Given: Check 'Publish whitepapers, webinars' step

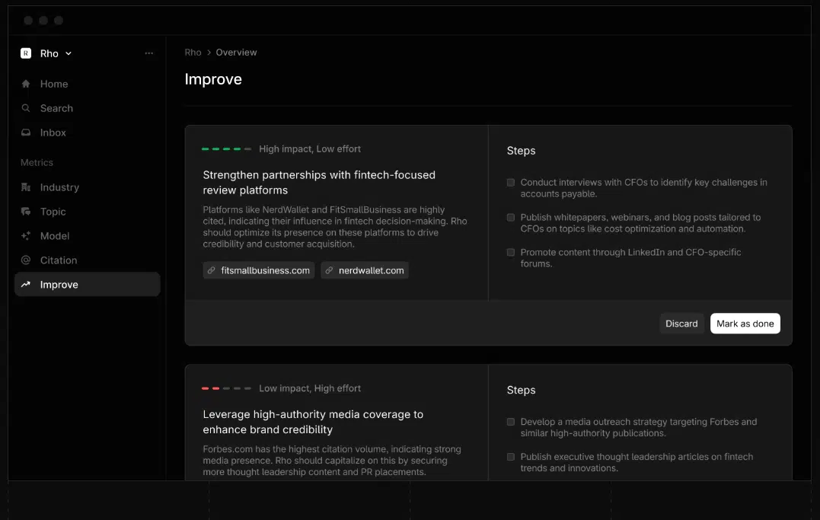Looking at the screenshot, I should (x=511, y=218).
